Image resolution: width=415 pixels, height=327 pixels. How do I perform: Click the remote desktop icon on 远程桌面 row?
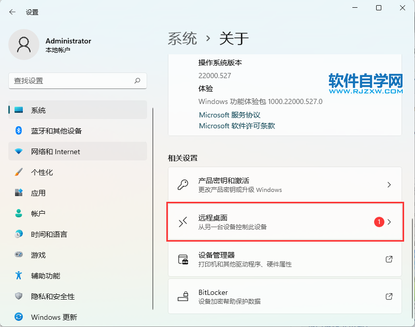pyautogui.click(x=182, y=222)
